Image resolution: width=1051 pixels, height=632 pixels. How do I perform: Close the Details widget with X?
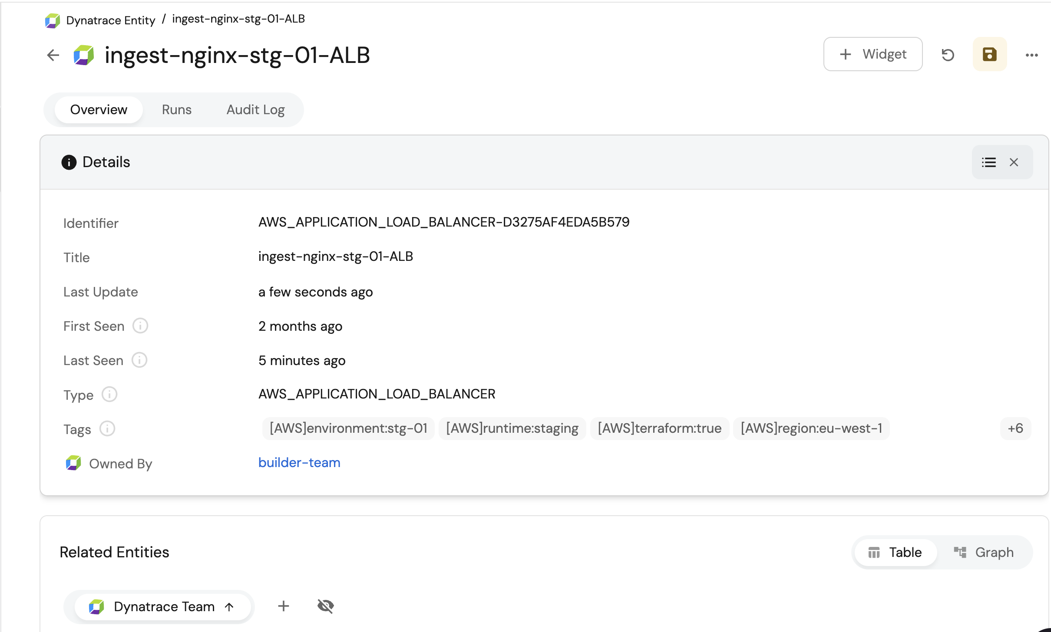point(1014,162)
